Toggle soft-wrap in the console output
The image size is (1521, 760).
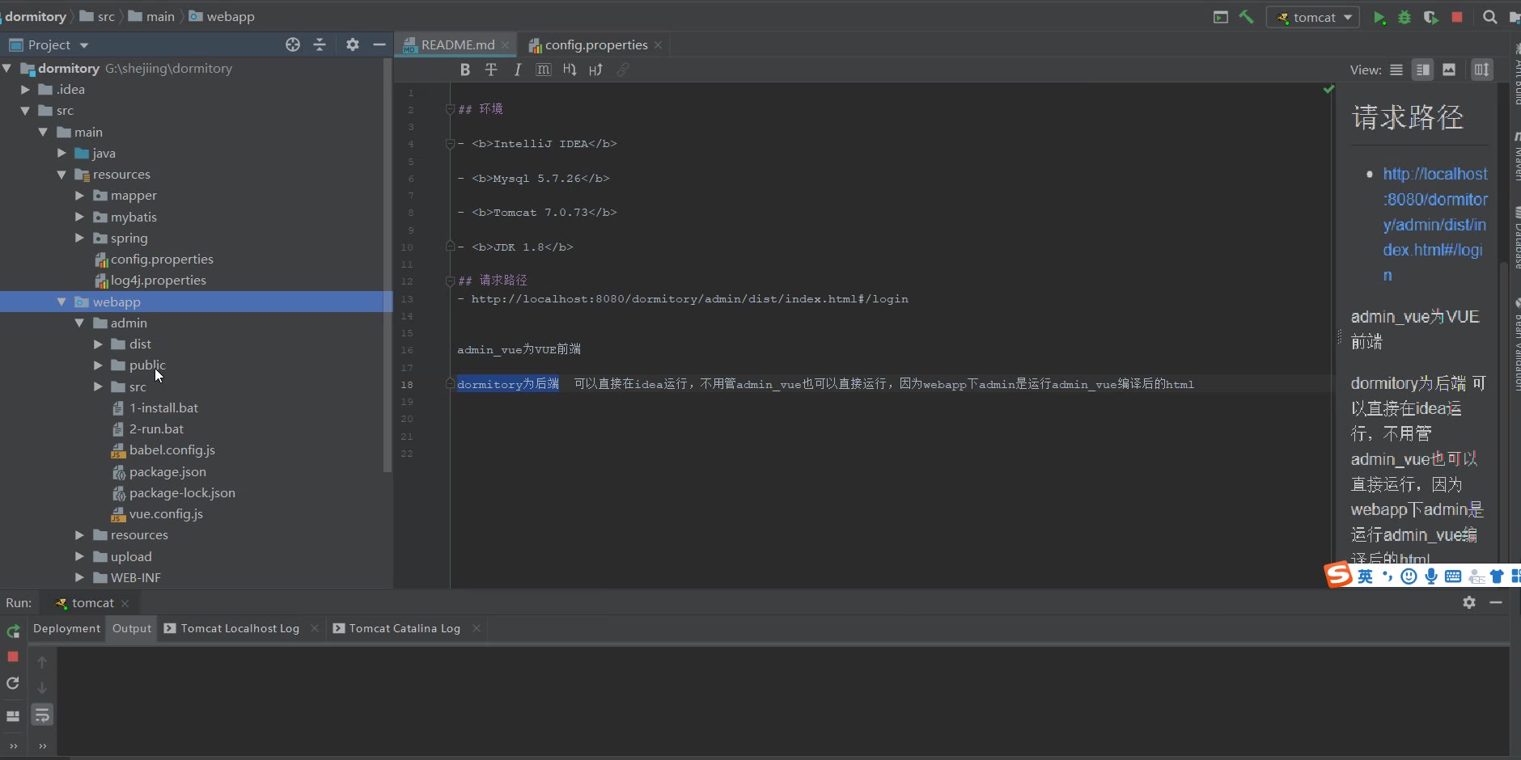click(x=42, y=715)
